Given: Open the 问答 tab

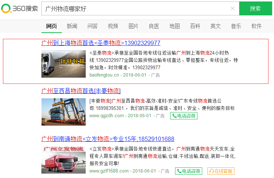Looking at the screenshot, I should point(92,26).
